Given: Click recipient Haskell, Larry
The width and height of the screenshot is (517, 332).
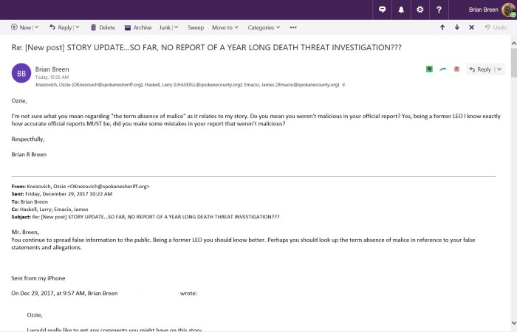Looking at the screenshot, I should (194, 85).
